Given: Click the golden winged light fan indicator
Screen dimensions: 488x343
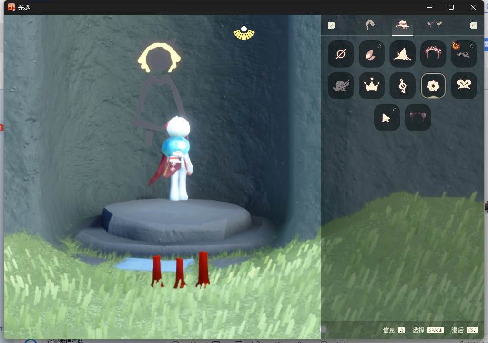Looking at the screenshot, I should 244,33.
